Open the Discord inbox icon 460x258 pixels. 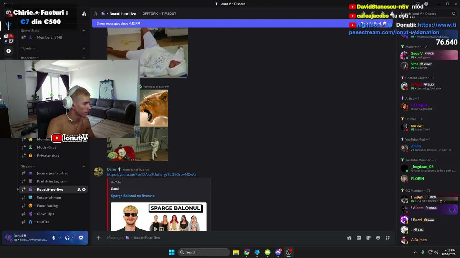[x=417, y=4]
